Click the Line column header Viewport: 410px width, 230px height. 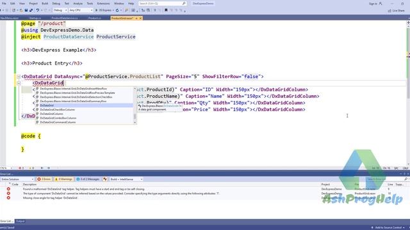pos(390,185)
